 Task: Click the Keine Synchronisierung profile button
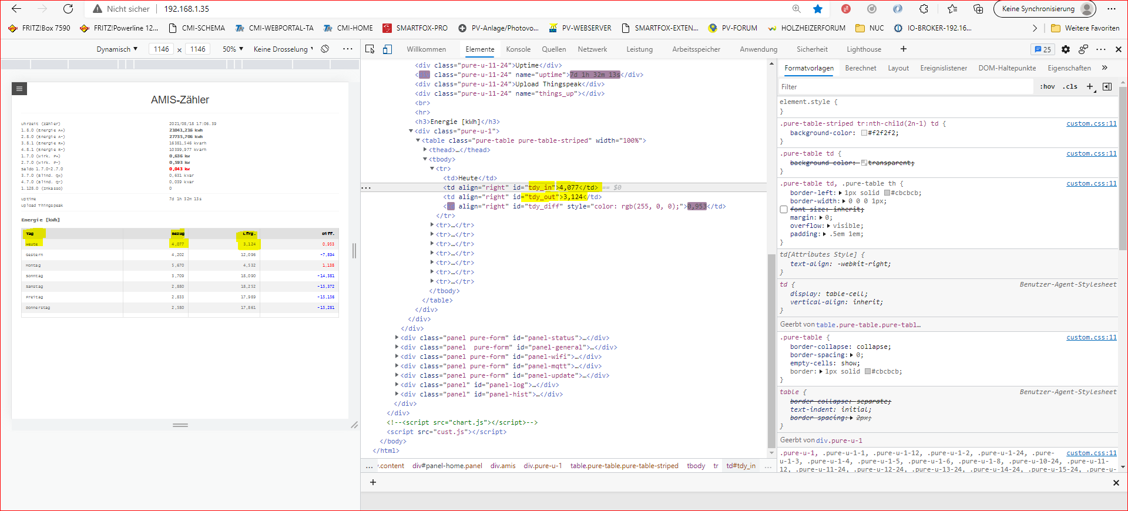pos(1045,9)
